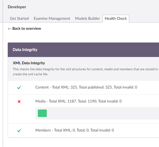The image size is (159, 147).
Task: Click the green checkmark beside Members result
Action: coord(19,130)
